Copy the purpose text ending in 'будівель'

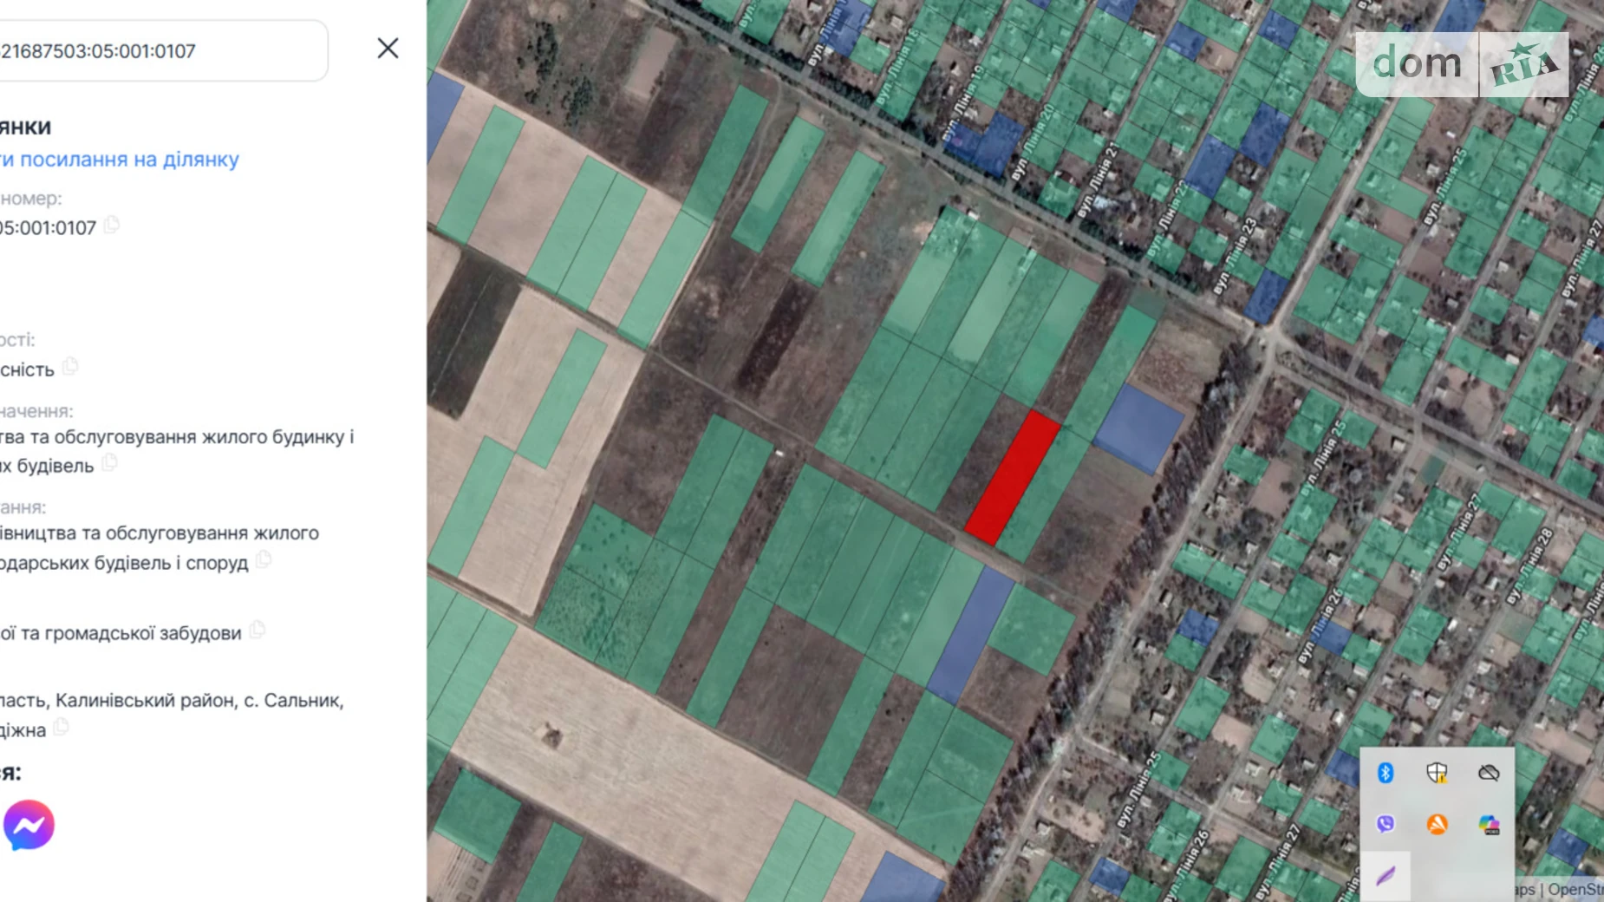(109, 463)
